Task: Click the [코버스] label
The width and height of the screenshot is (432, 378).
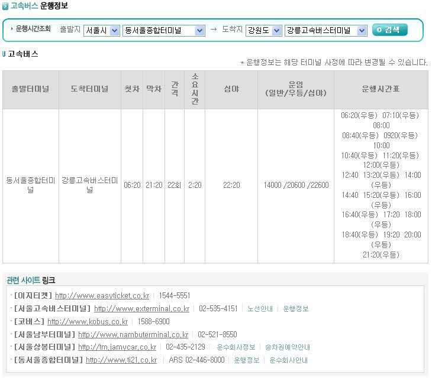Action: (29, 321)
